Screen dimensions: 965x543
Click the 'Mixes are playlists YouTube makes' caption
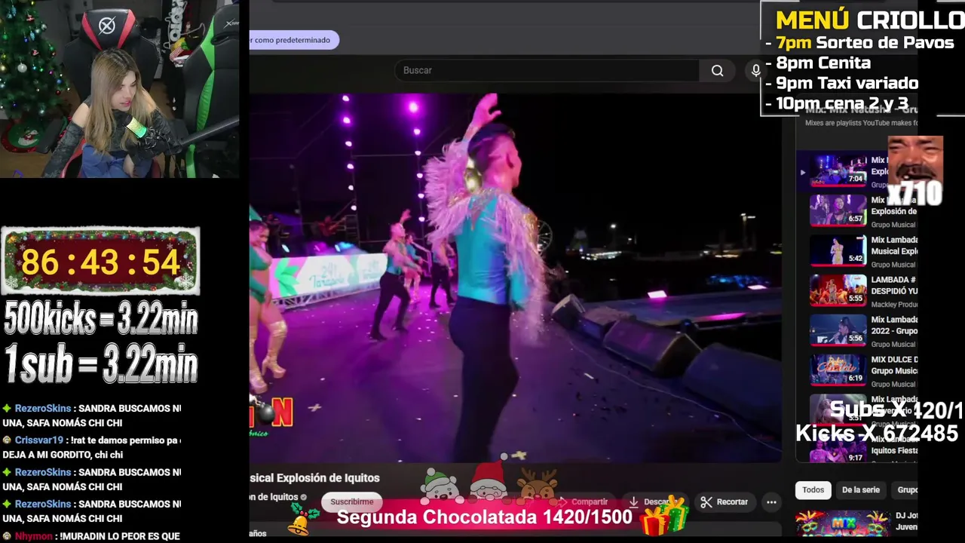click(x=861, y=123)
